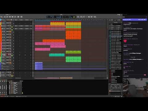Select the teal clip in the arranger
Screen dimensions: 148x111
point(57,55)
